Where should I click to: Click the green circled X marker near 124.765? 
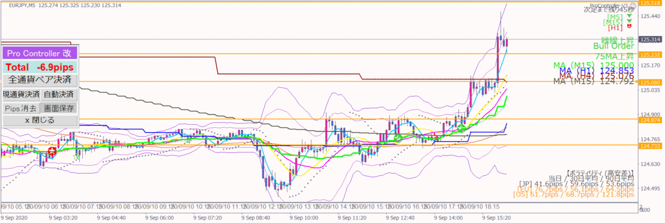(x=398, y=139)
